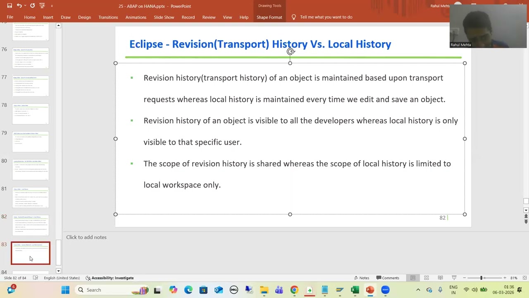The height and width of the screenshot is (298, 529).
Task: Fit slide to current window
Action: pyautogui.click(x=524, y=278)
